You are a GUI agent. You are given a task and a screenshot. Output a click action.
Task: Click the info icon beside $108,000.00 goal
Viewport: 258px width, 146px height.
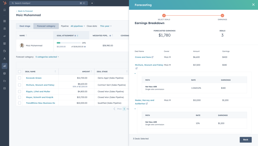tap(85, 47)
